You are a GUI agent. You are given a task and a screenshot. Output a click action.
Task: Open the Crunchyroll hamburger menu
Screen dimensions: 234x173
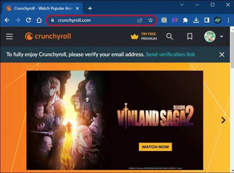(x=9, y=36)
